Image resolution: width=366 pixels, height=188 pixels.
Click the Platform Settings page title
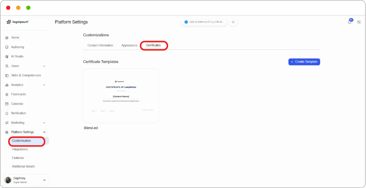coord(71,22)
